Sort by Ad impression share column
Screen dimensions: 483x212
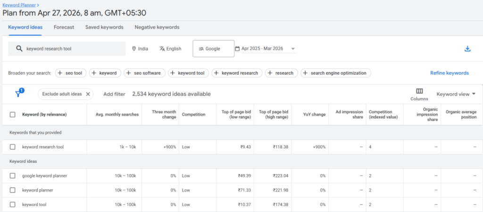pos(350,115)
